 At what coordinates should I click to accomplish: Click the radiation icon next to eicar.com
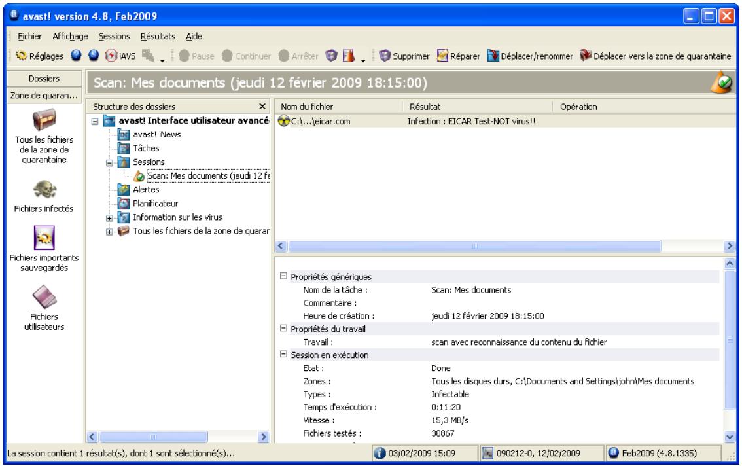[283, 121]
